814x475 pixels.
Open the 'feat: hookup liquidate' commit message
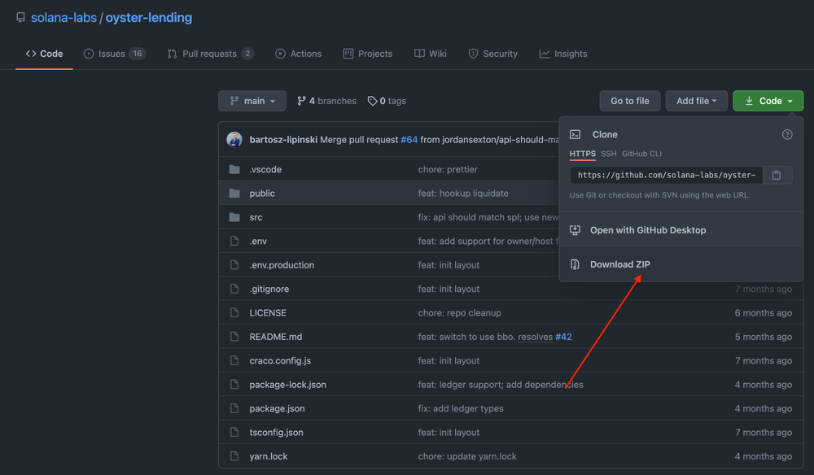463,193
